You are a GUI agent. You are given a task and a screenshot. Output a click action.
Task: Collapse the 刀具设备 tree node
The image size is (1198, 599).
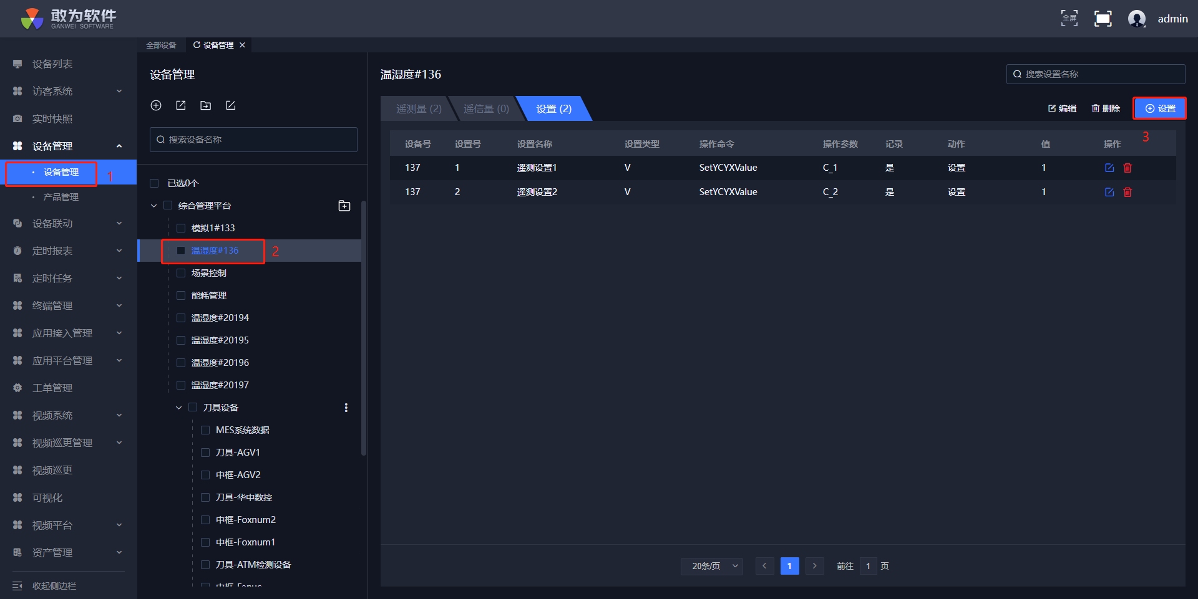178,408
